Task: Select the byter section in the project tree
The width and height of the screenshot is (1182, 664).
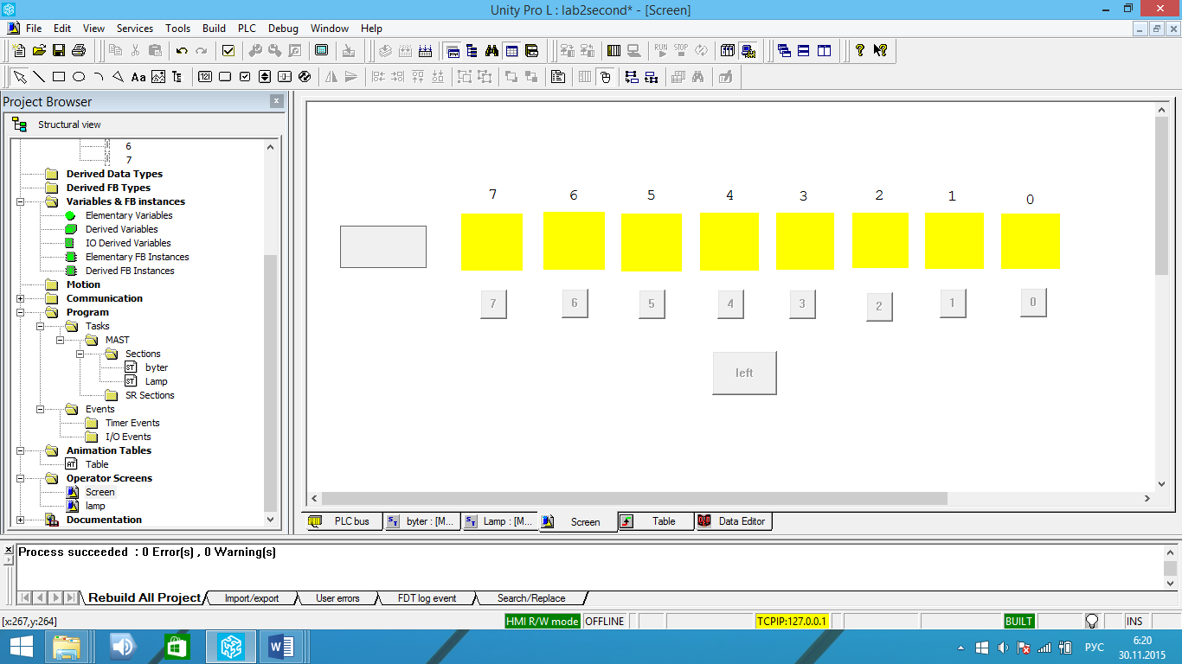Action: 157,367
